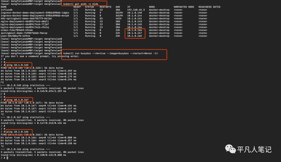Click the 'ping 10.1.0.166' command
Screen dimensions: 281x162
(18, 132)
